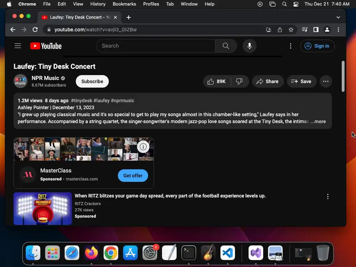Open options menu for RITZ ad

click(327, 196)
